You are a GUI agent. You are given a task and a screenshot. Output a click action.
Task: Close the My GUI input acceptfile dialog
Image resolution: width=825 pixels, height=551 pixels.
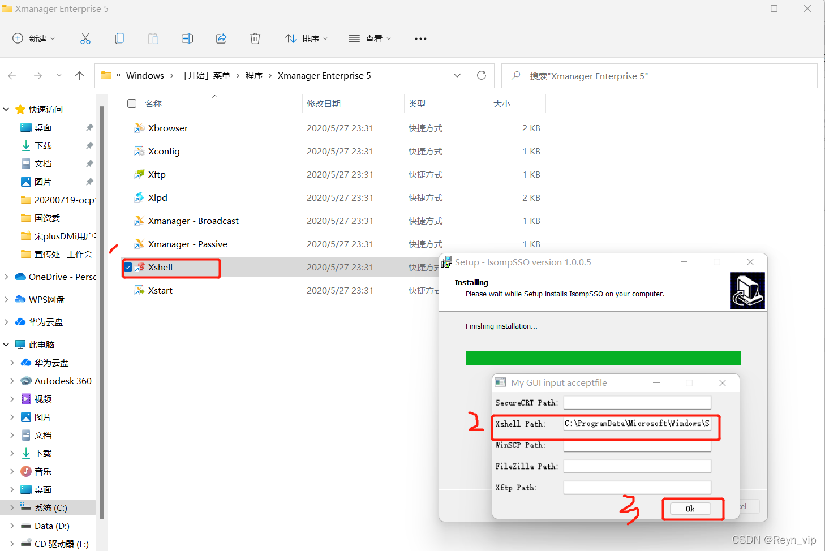(x=723, y=383)
